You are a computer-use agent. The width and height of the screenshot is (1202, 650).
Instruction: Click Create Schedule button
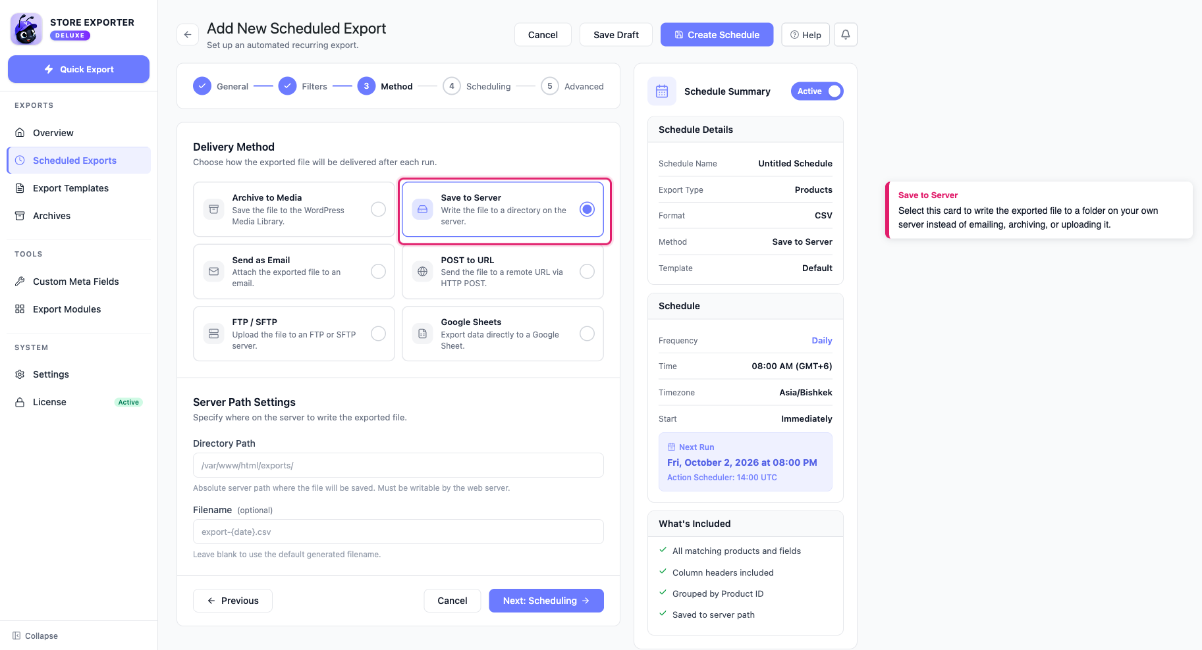pos(717,35)
